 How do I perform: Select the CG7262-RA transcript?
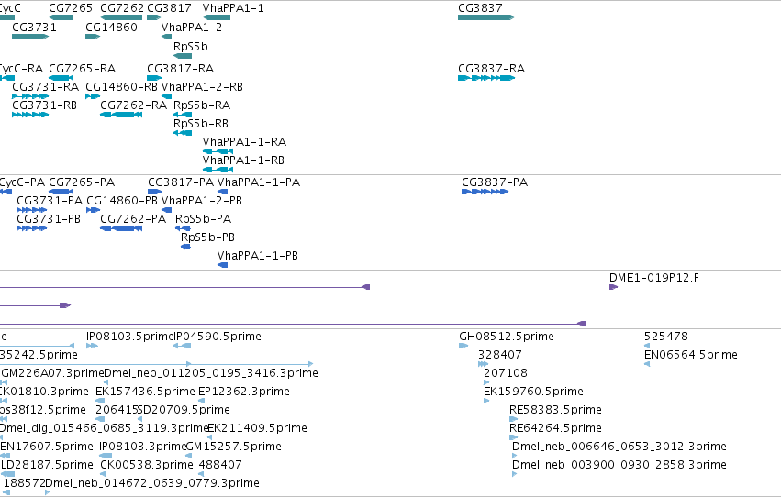pos(121,115)
